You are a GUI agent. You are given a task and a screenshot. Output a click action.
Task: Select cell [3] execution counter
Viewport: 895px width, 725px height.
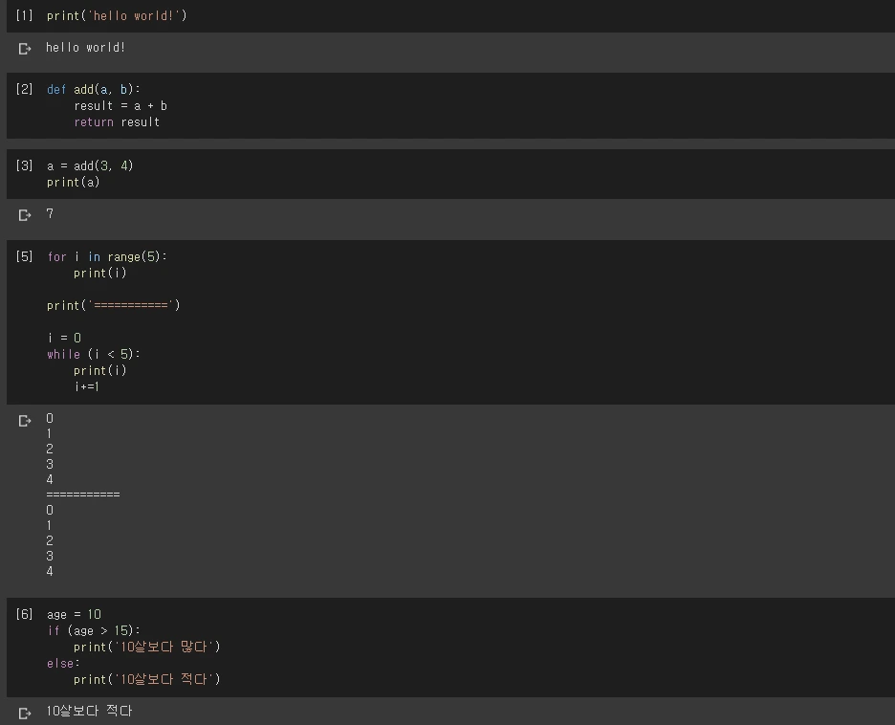click(x=25, y=165)
